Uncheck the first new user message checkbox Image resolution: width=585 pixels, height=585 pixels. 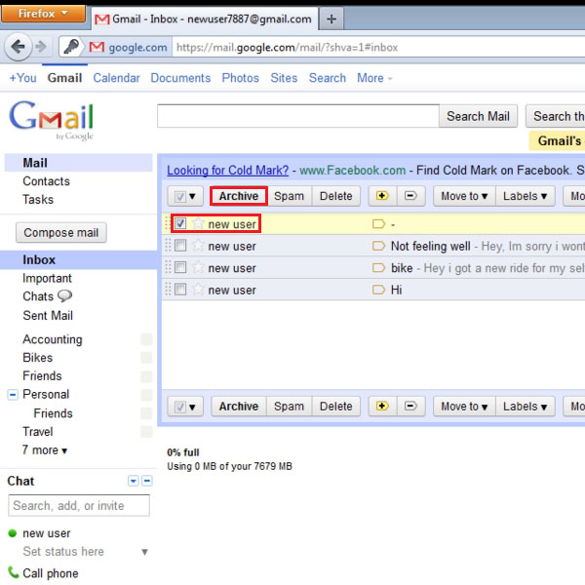click(x=180, y=223)
